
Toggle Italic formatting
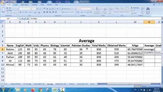pyautogui.click(x=23, y=12)
